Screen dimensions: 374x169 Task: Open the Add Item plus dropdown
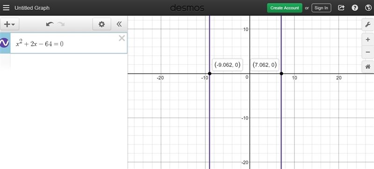[10, 24]
